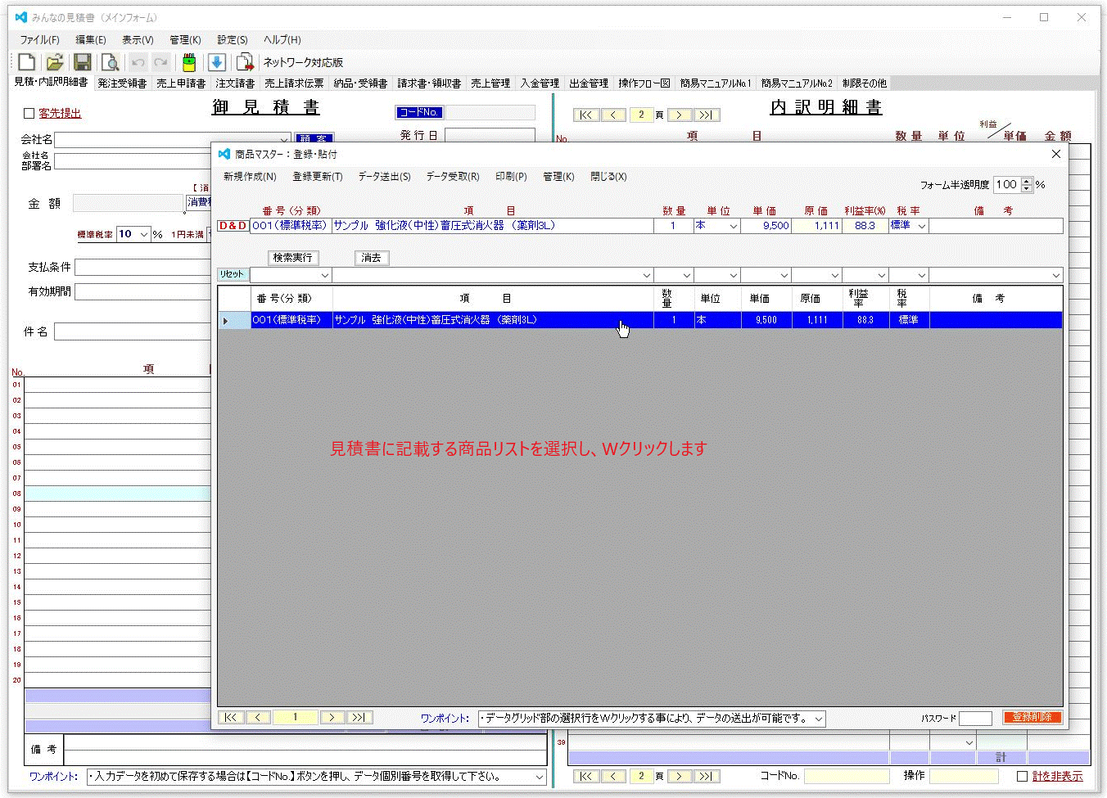Viewport: 1107px width, 798px height.
Task: Open the 税率 dropdown showing 標準
Action: coord(922,226)
